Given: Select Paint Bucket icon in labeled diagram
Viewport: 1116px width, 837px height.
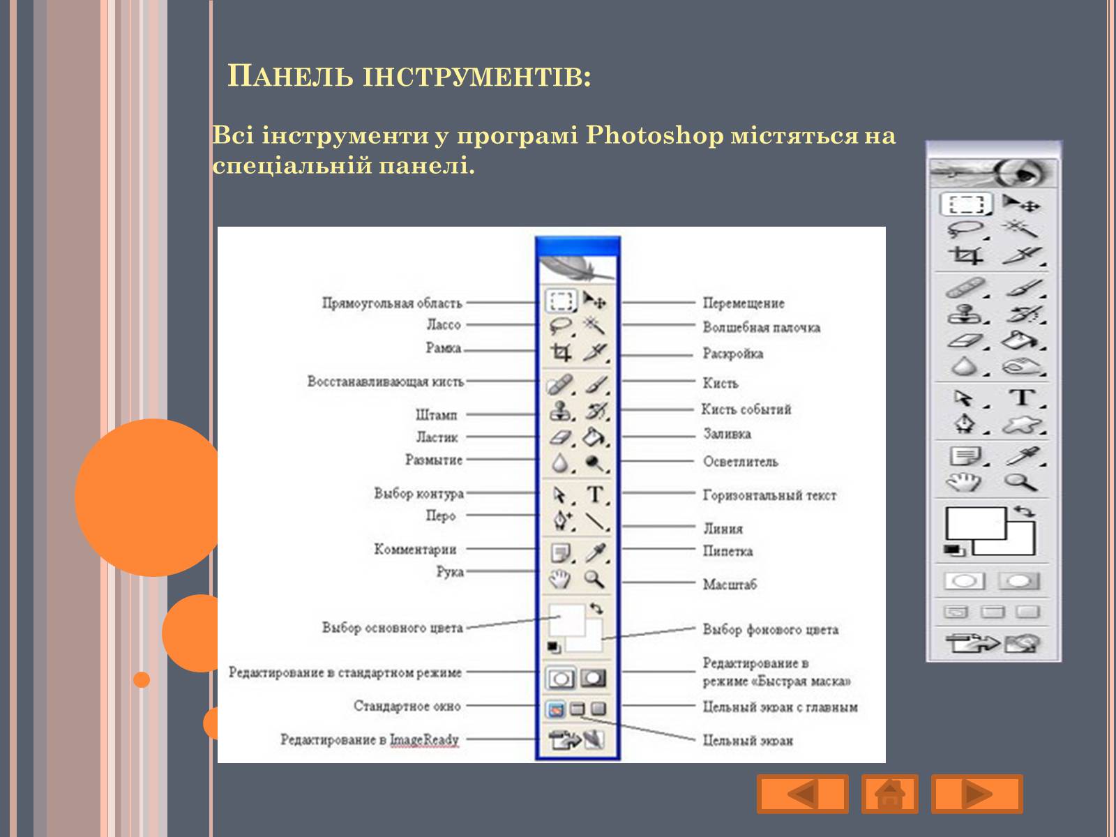Looking at the screenshot, I should tap(595, 437).
